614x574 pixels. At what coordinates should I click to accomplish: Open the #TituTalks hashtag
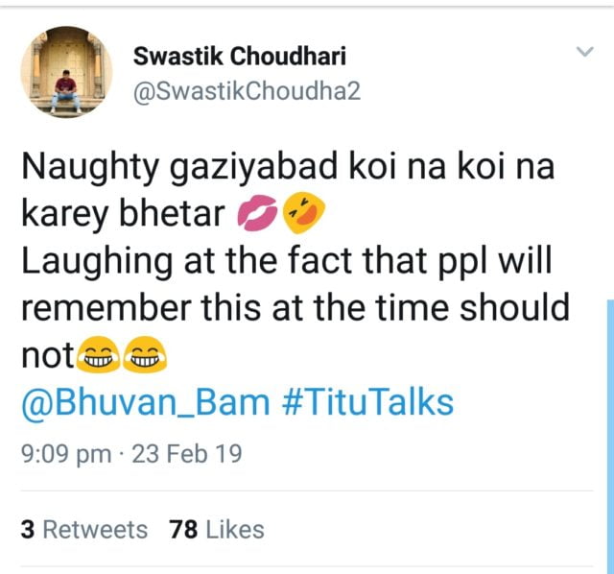366,402
